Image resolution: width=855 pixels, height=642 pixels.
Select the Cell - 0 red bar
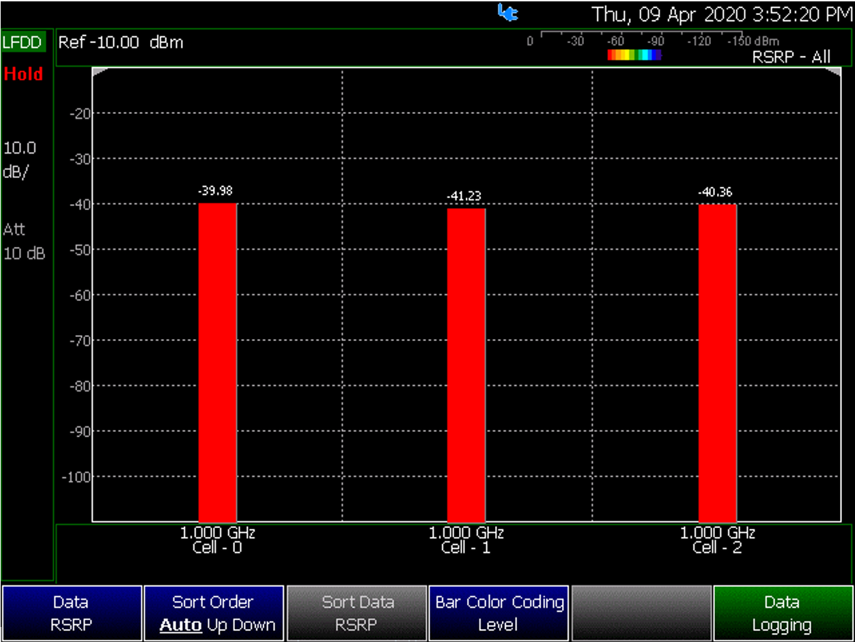click(x=217, y=362)
